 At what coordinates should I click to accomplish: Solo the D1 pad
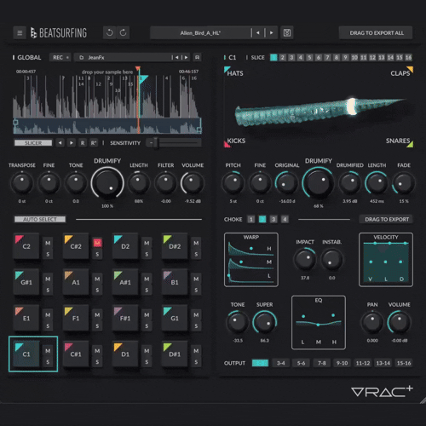tap(147, 362)
